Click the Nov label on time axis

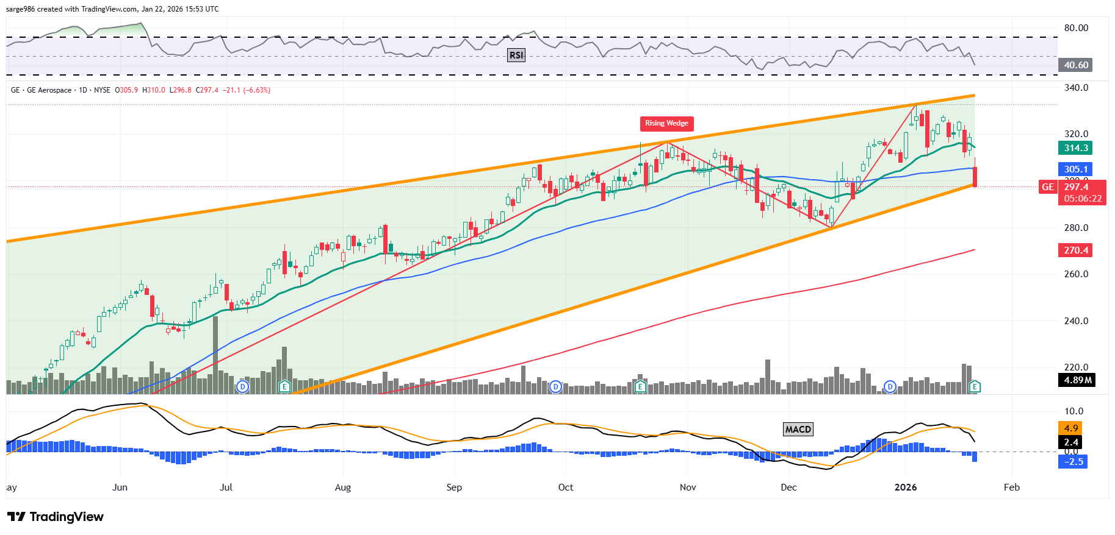click(x=688, y=487)
